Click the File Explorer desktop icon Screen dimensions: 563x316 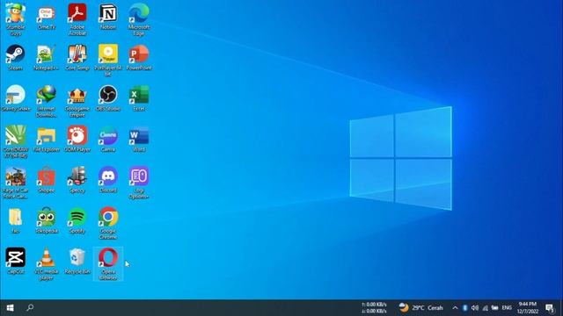[x=47, y=139]
